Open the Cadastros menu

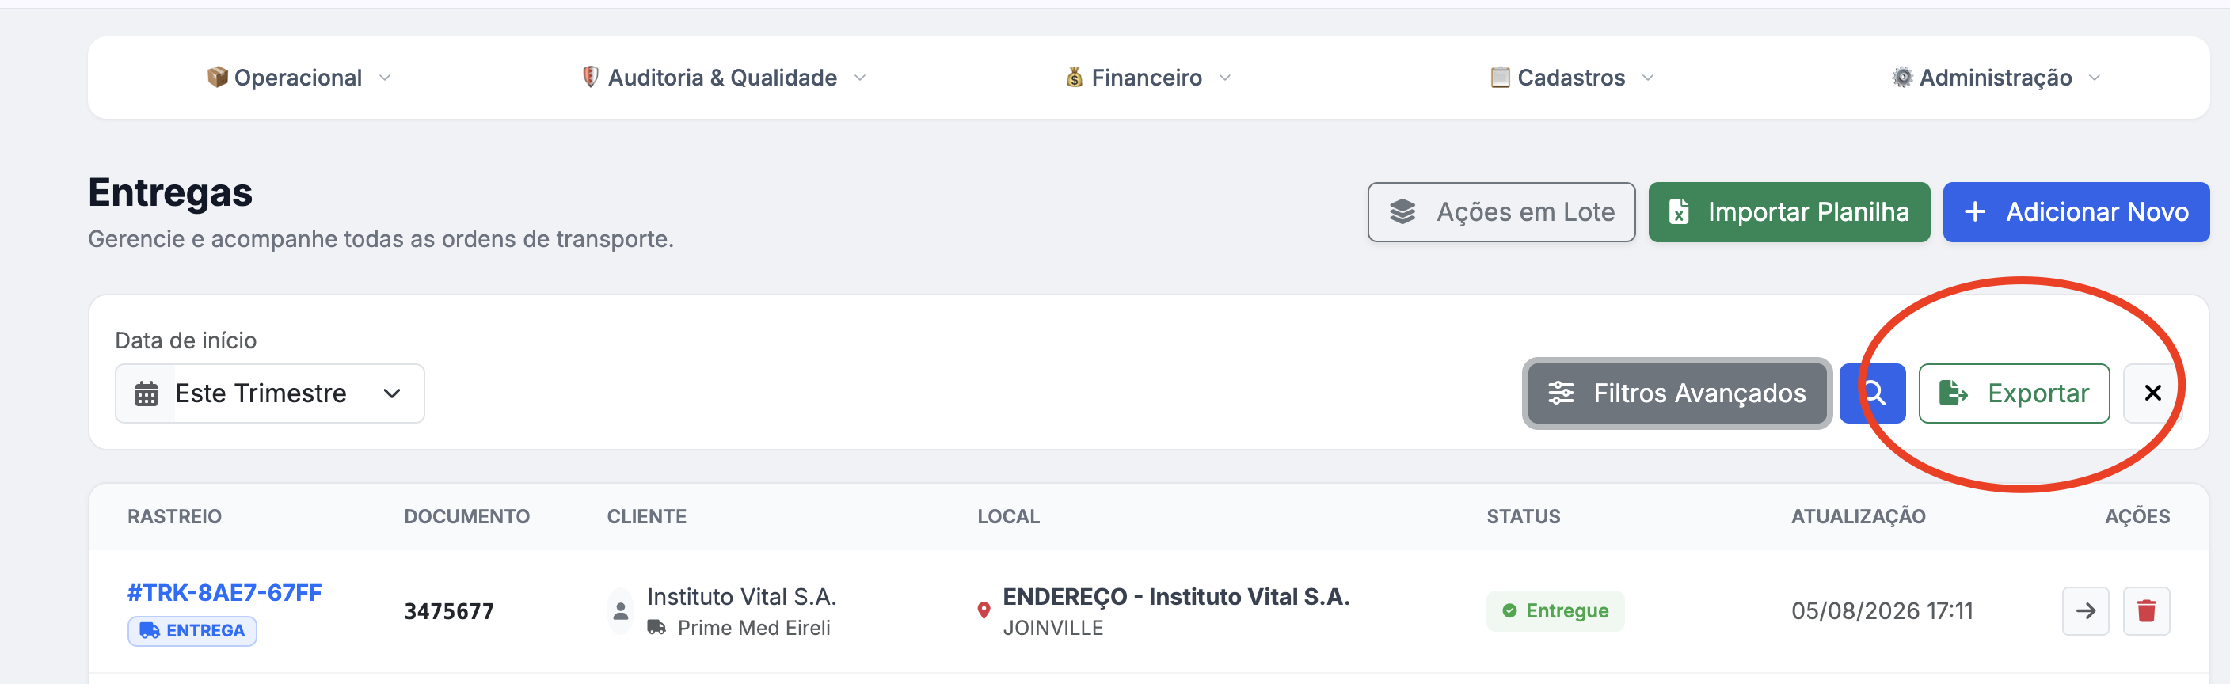tap(1571, 78)
